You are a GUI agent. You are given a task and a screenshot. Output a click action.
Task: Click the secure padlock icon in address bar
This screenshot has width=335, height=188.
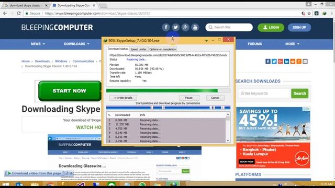[27, 14]
